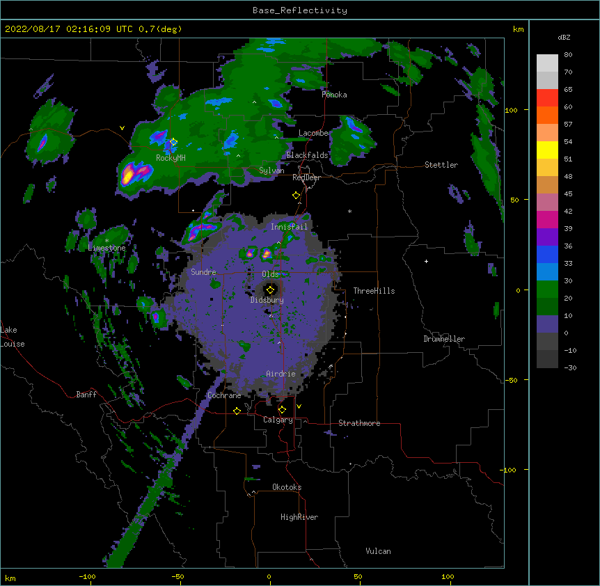This screenshot has width=600, height=586.
Task: Select the yellow diamond marker near Cochrane
Action: coord(237,411)
